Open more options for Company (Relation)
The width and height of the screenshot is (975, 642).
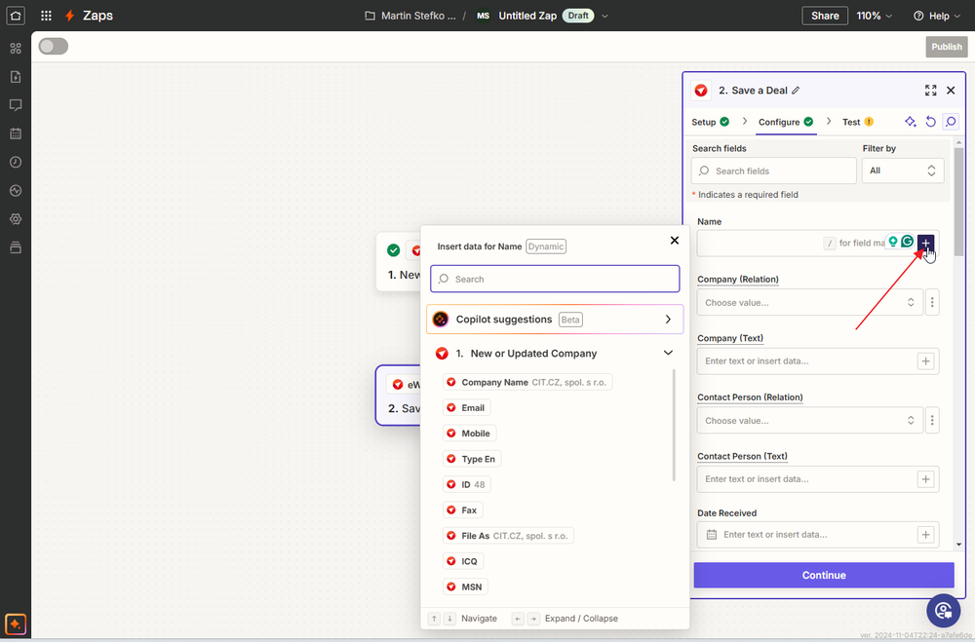(x=932, y=303)
